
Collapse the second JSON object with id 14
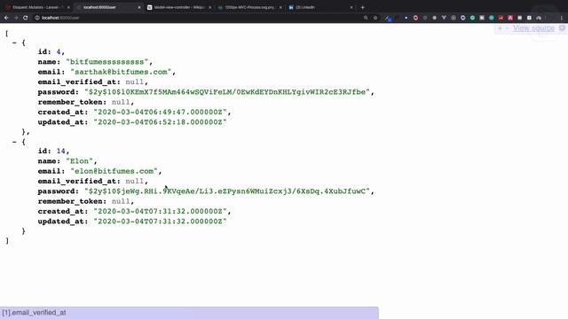(x=14, y=142)
